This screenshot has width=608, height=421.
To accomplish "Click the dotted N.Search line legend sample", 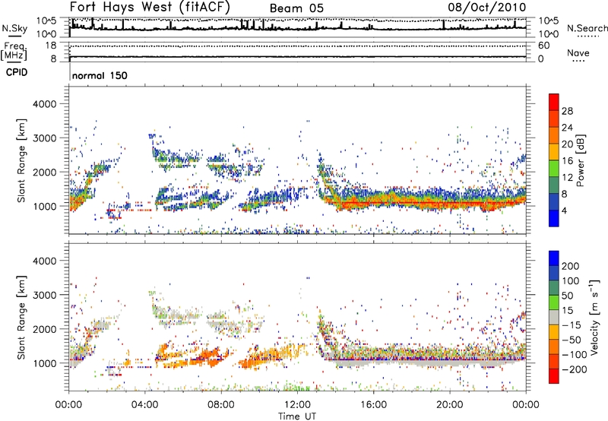I will (x=587, y=36).
